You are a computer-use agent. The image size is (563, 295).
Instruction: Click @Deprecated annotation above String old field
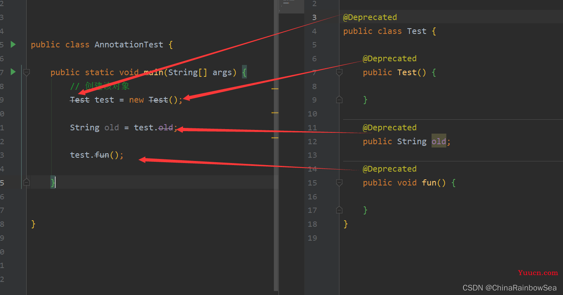[390, 127]
